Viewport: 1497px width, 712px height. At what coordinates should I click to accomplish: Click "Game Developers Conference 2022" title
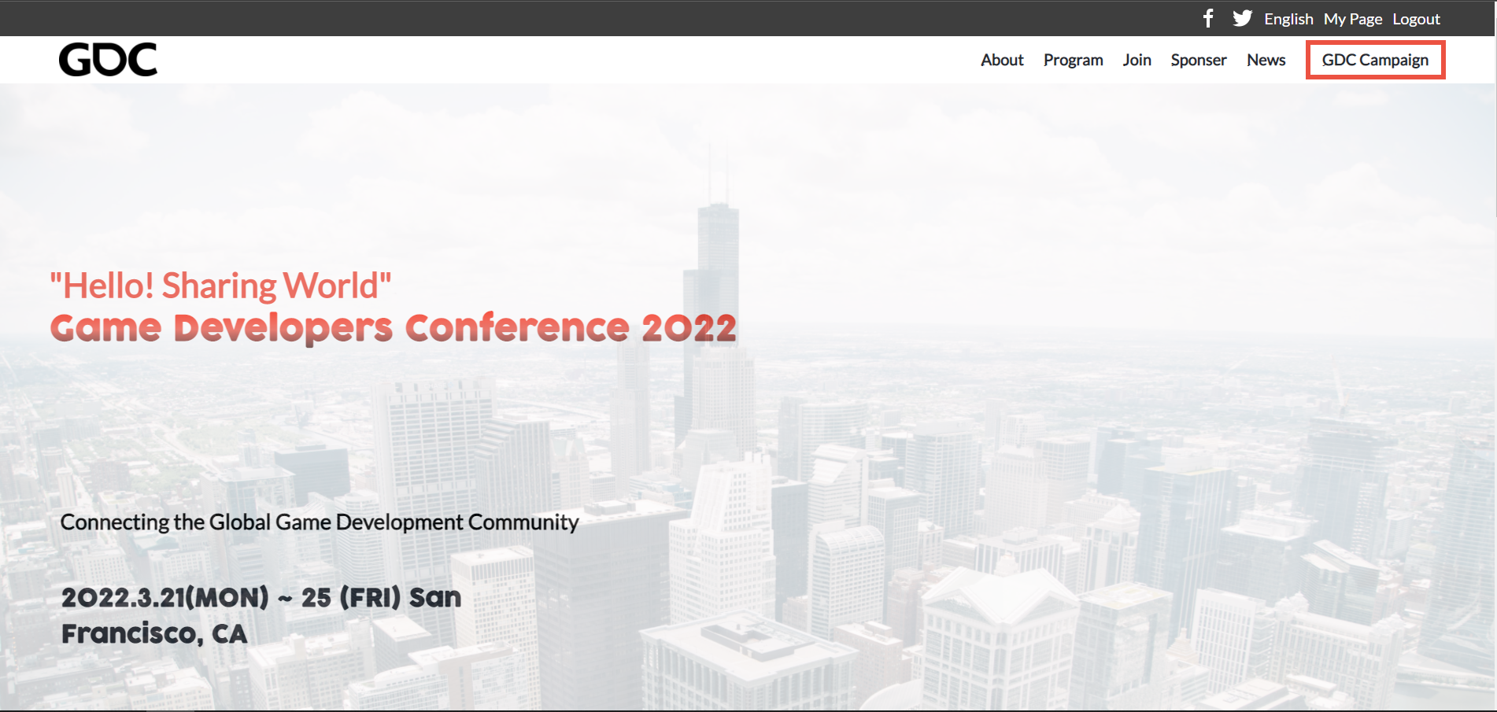(394, 328)
